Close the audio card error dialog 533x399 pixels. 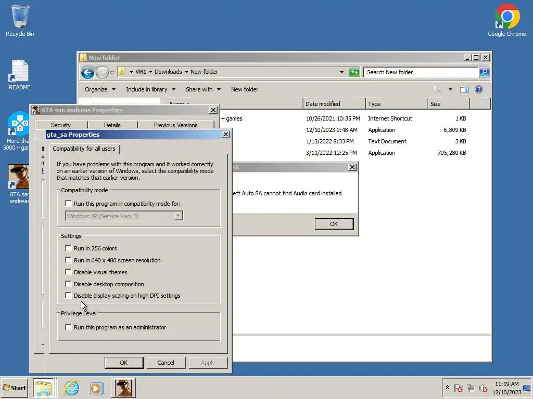[352, 167]
